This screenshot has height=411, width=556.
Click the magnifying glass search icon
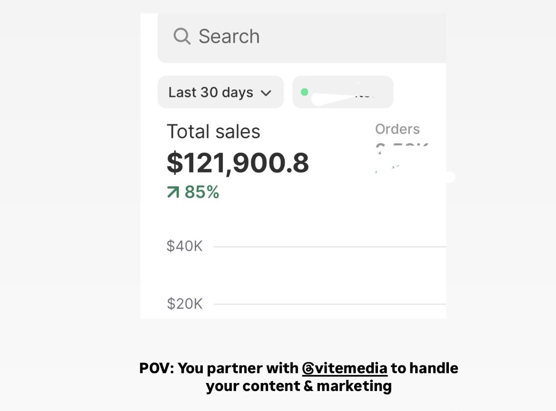[x=182, y=36]
